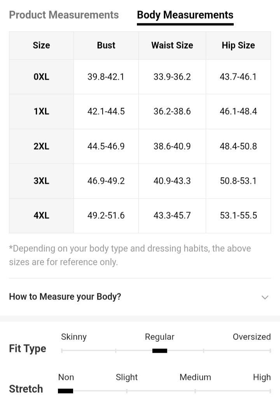Image resolution: width=280 pixels, height=397 pixels.
Task: Click the Medium stretch label
Action: [195, 377]
